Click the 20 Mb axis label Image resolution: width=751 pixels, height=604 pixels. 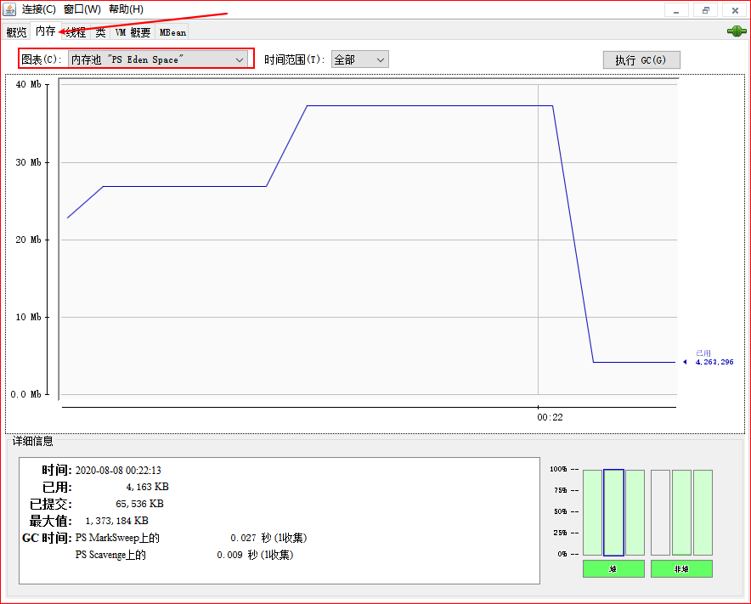(28, 240)
